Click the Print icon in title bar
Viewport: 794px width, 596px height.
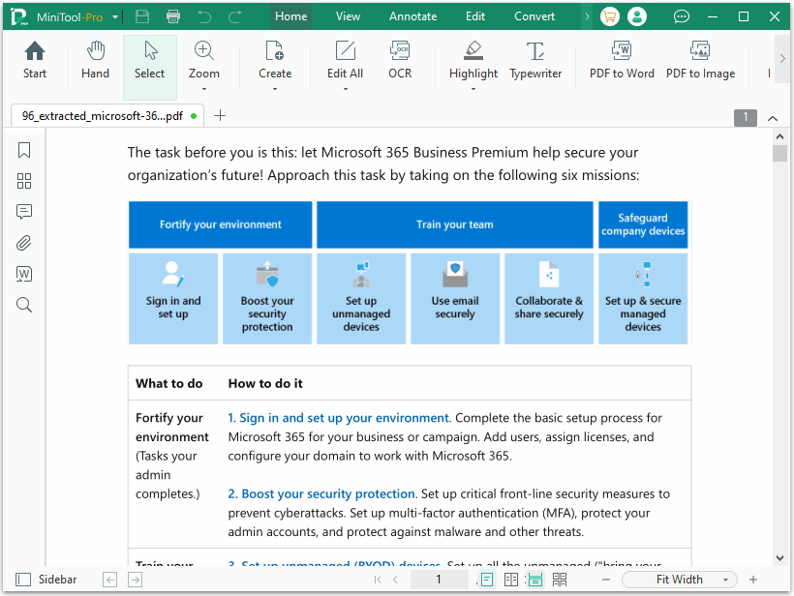coord(173,16)
